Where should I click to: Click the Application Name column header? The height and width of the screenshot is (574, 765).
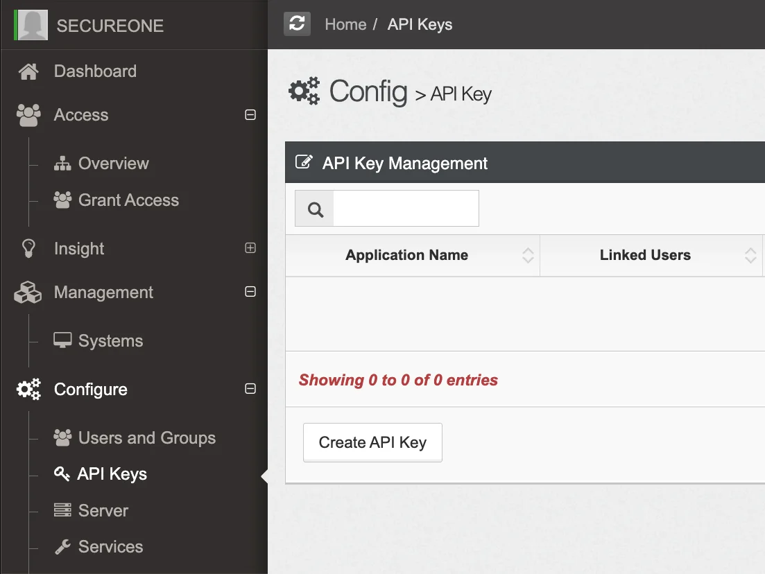(x=413, y=256)
